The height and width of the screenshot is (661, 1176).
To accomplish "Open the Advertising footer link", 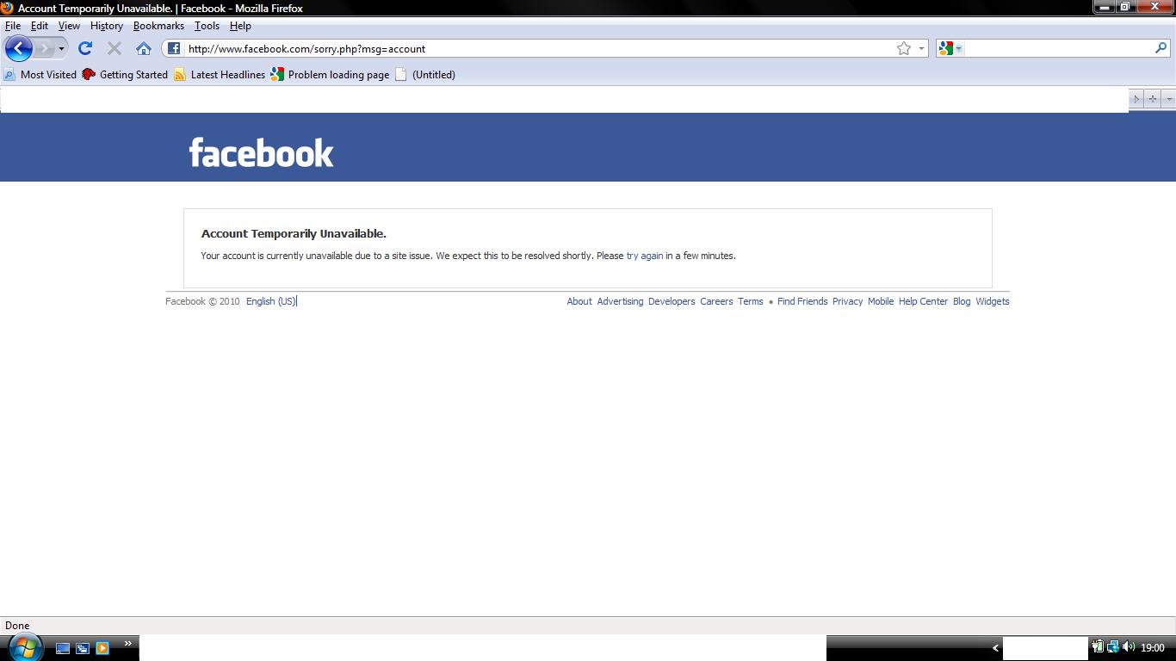I will (620, 301).
